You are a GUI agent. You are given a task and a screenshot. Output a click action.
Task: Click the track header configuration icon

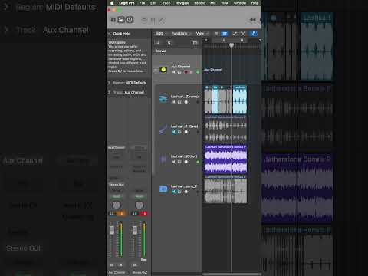coord(195,43)
